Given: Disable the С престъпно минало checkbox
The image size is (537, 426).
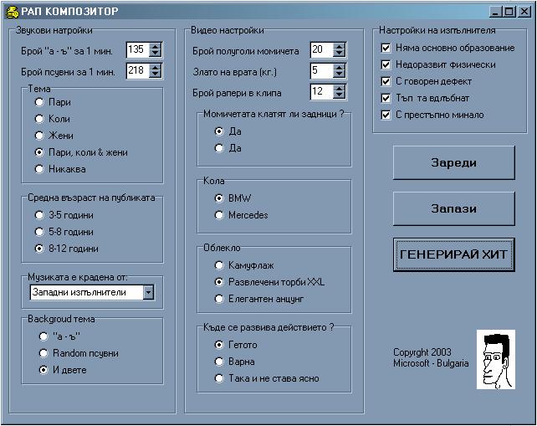Looking at the screenshot, I should point(386,115).
